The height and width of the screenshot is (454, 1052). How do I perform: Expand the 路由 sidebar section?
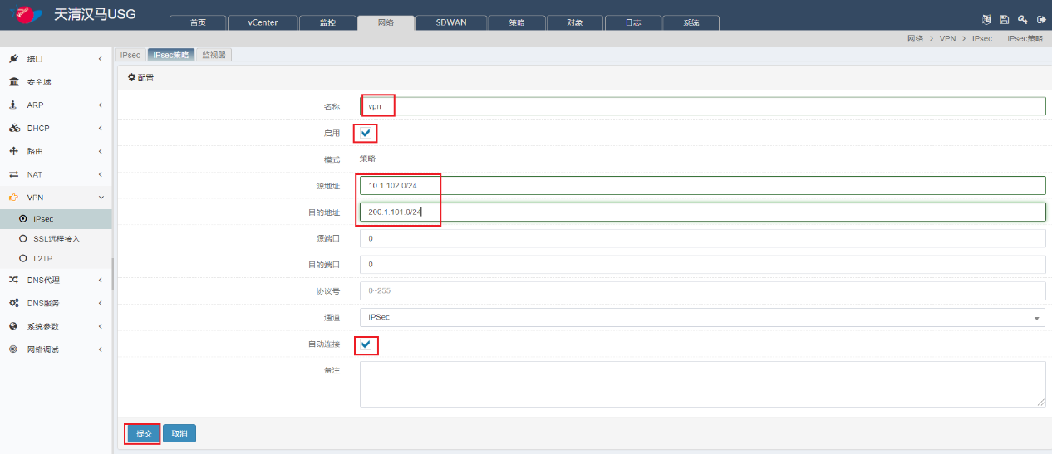(x=100, y=152)
